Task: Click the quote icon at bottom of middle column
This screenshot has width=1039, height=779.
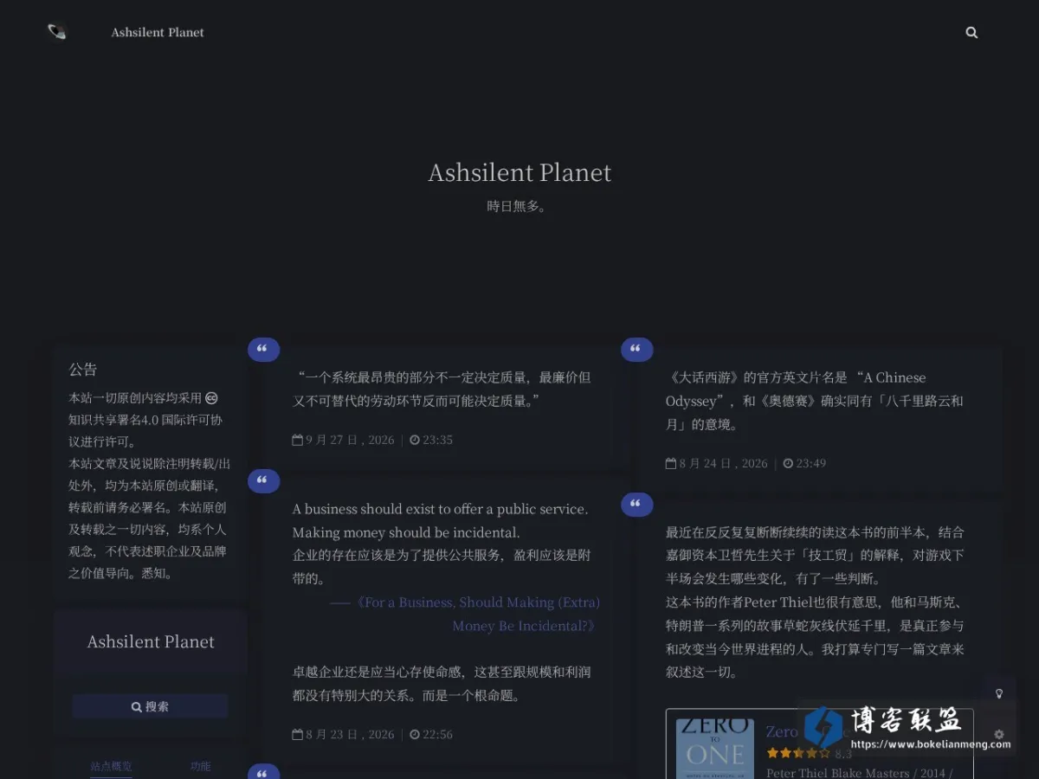Action: pos(263,771)
